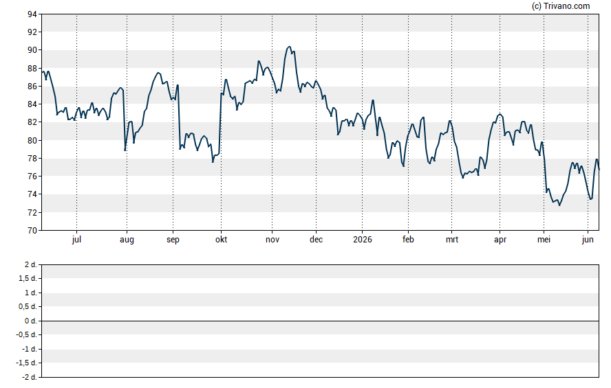The image size is (611, 388).
Task: Click the 84 price axis value
Action: pos(32,104)
